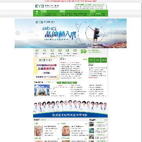Open first doctor thumbnail in right sidebar
Image resolution: width=142 pixels, height=142 pixels.
tap(91, 124)
